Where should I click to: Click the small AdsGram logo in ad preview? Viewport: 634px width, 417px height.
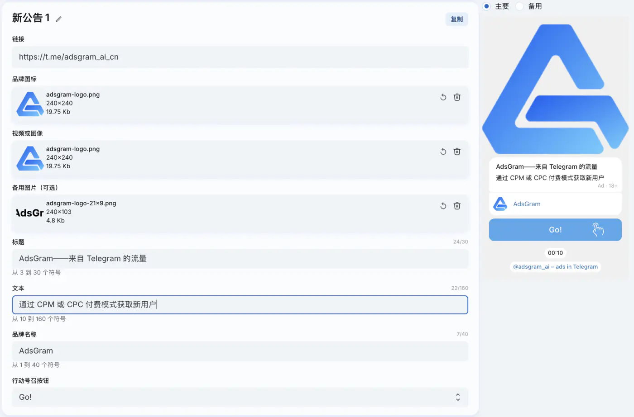[500, 204]
